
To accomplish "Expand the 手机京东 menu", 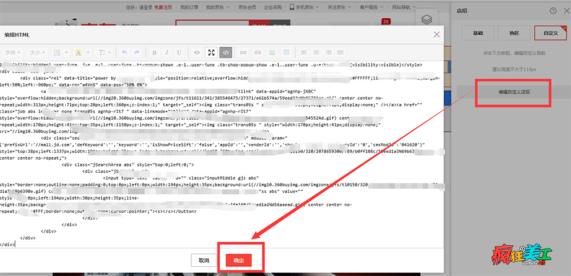I will pos(304,7).
